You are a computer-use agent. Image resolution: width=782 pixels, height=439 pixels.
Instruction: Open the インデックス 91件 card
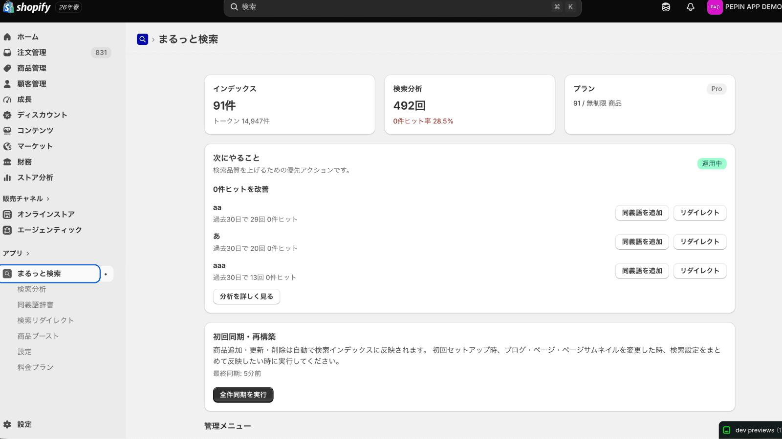click(x=290, y=104)
